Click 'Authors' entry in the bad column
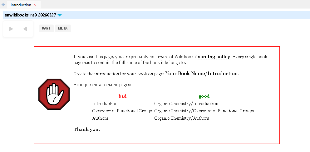This screenshot has width=310, height=152. click(x=100, y=118)
